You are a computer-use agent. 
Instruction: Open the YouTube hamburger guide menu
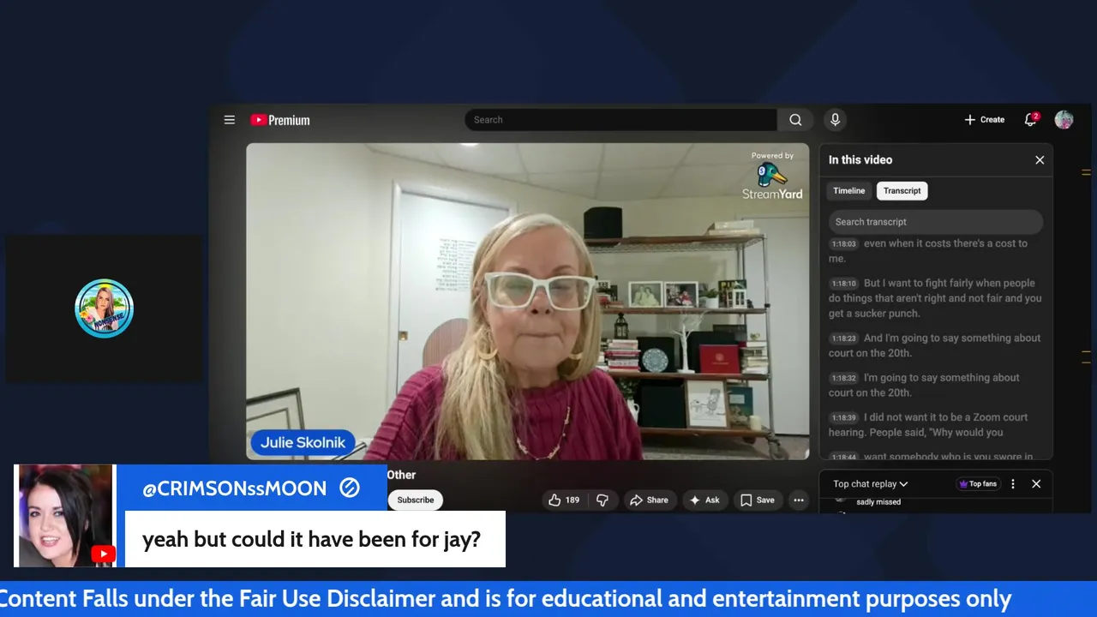(230, 120)
